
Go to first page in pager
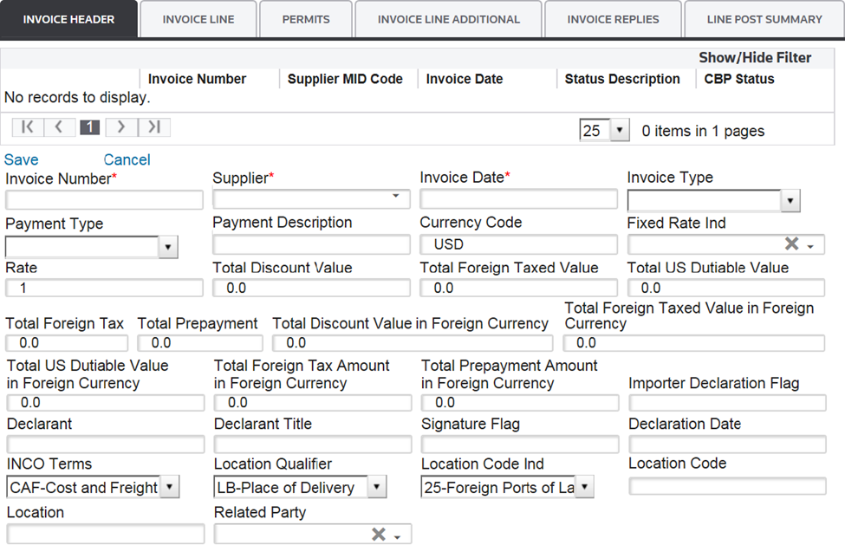(x=27, y=128)
